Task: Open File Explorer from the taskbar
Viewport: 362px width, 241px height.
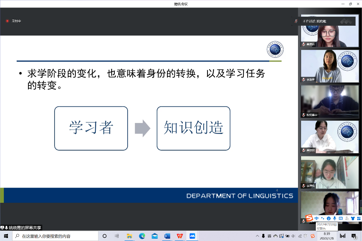Action: coord(130,236)
